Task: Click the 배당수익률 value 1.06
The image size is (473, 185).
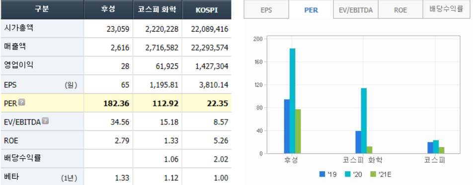Action: [171, 159]
